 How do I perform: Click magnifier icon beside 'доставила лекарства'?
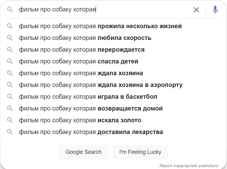tap(10, 132)
